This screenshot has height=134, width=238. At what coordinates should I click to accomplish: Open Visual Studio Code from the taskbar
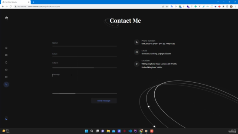coord(130,131)
